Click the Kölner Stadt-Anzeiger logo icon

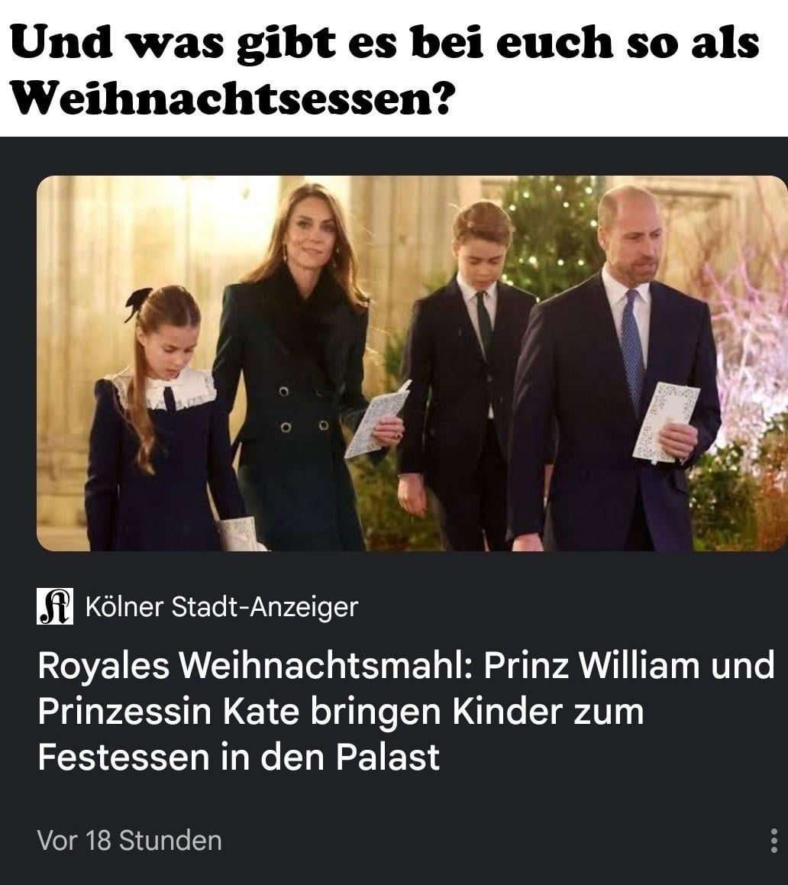point(55,606)
